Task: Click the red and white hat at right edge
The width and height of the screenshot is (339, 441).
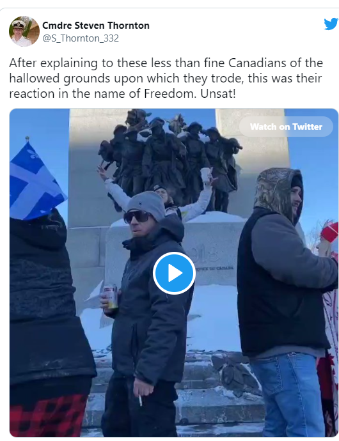Action: (x=330, y=231)
